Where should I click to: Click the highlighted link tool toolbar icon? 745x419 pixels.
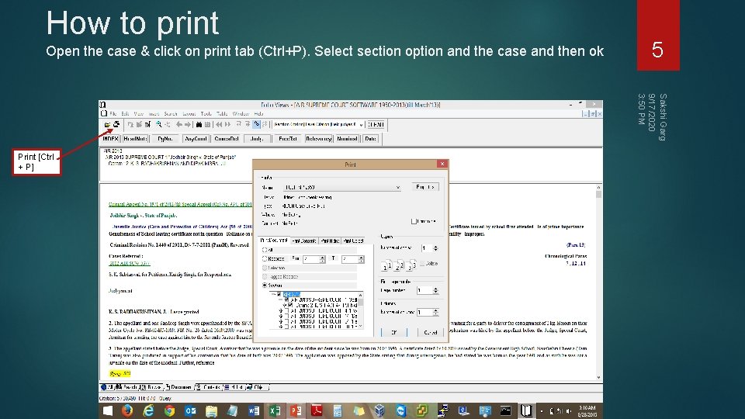point(257,124)
